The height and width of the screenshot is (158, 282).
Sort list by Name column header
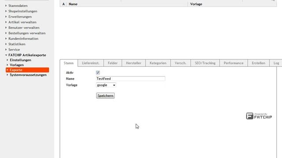point(73,4)
